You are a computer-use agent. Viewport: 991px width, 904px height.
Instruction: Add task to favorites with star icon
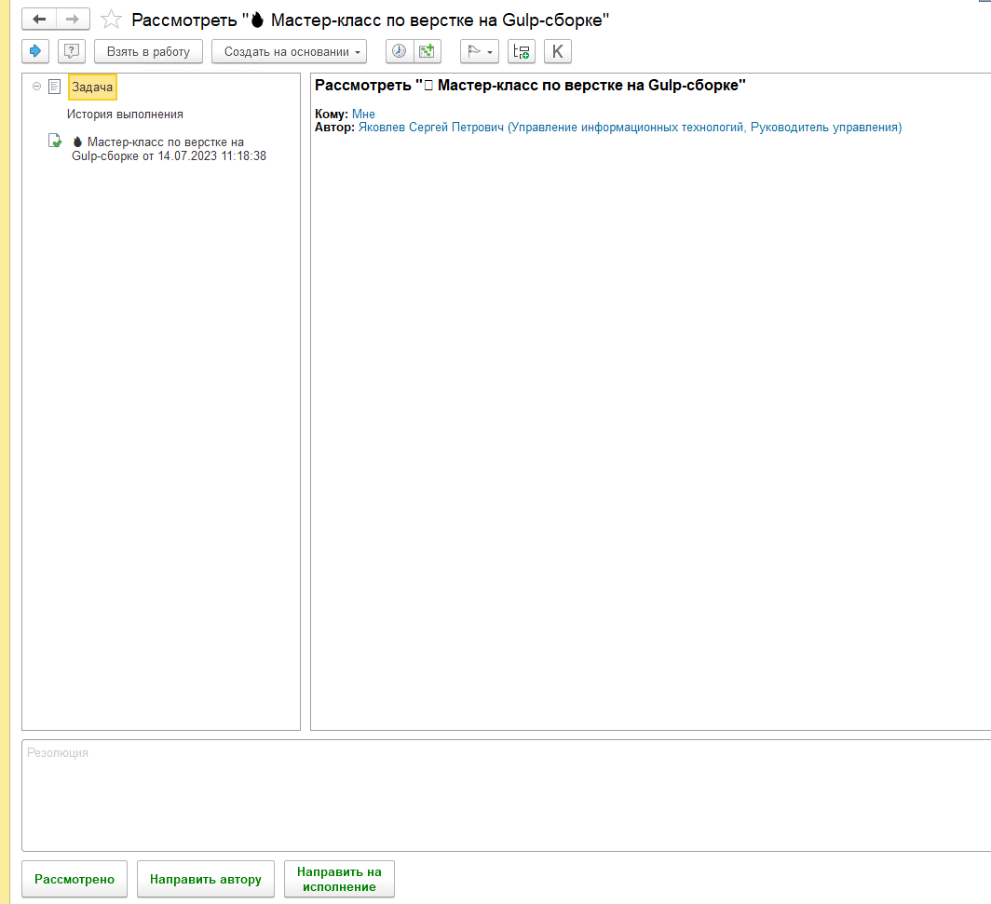(111, 20)
